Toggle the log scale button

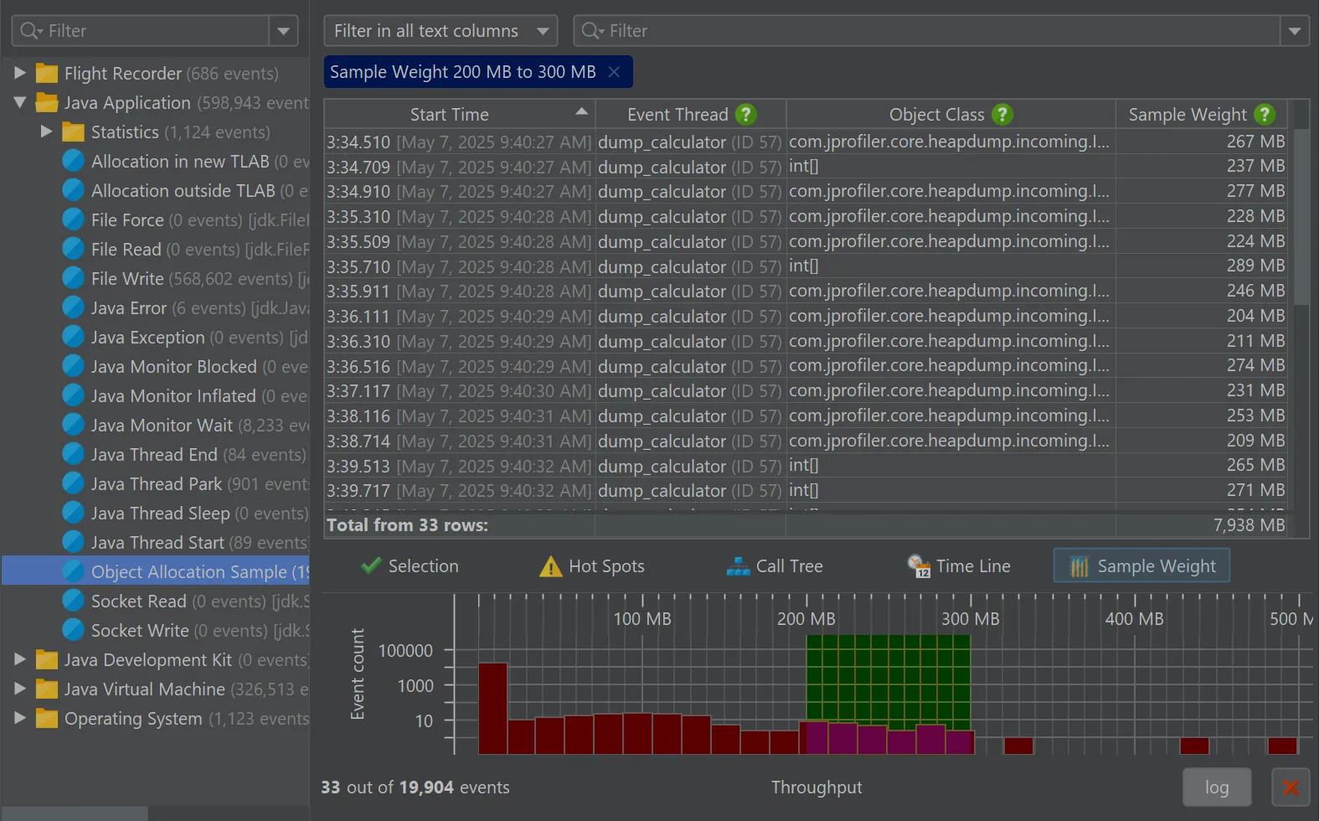1216,787
